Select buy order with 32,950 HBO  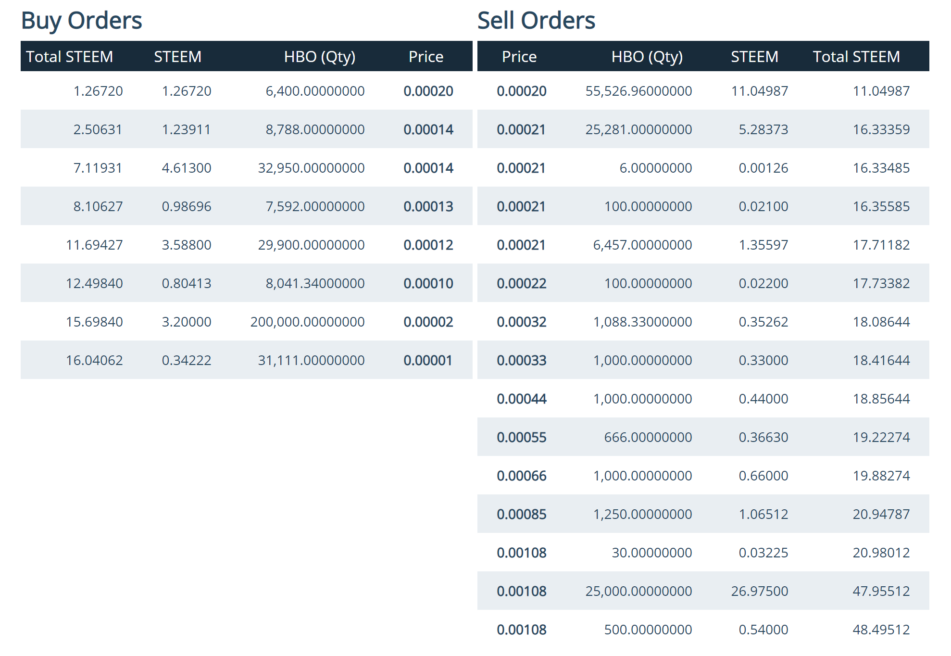(x=311, y=168)
